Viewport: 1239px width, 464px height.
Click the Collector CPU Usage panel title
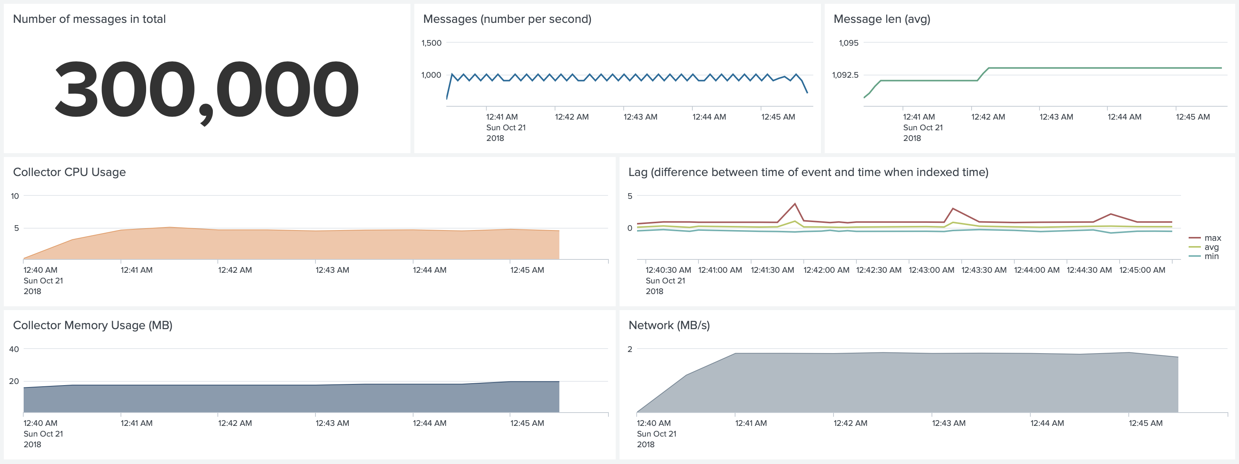pos(69,172)
